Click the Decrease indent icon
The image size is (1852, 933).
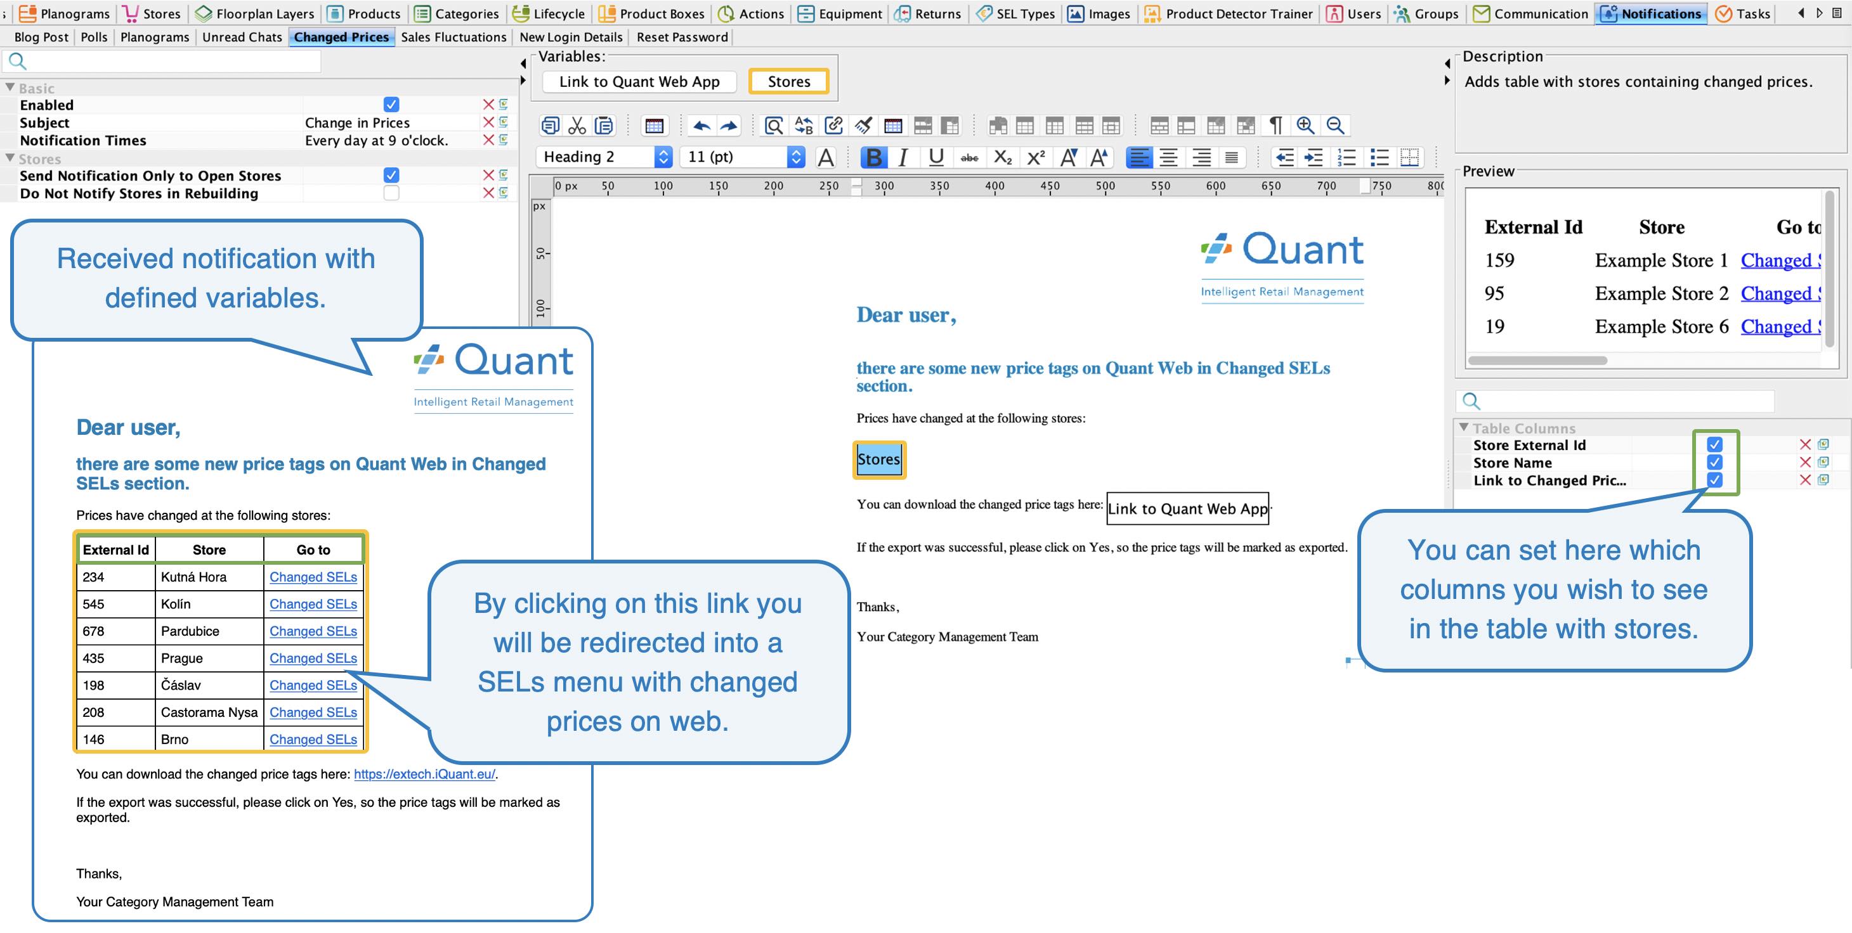(1284, 157)
